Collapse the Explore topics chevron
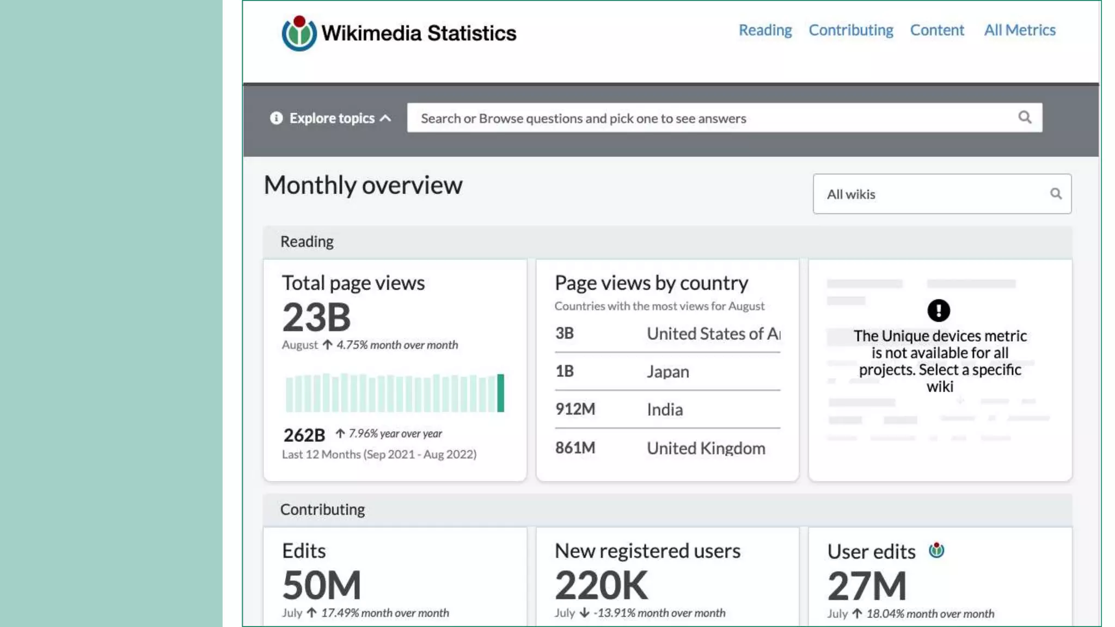 click(x=385, y=118)
